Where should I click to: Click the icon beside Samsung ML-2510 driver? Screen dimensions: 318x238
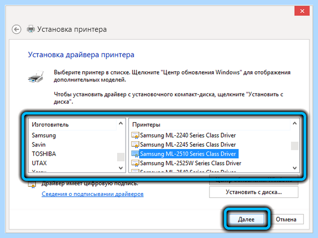click(x=135, y=154)
